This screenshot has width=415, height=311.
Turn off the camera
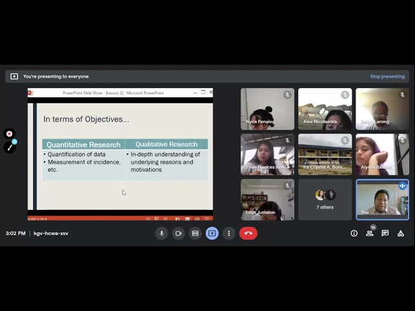click(178, 233)
